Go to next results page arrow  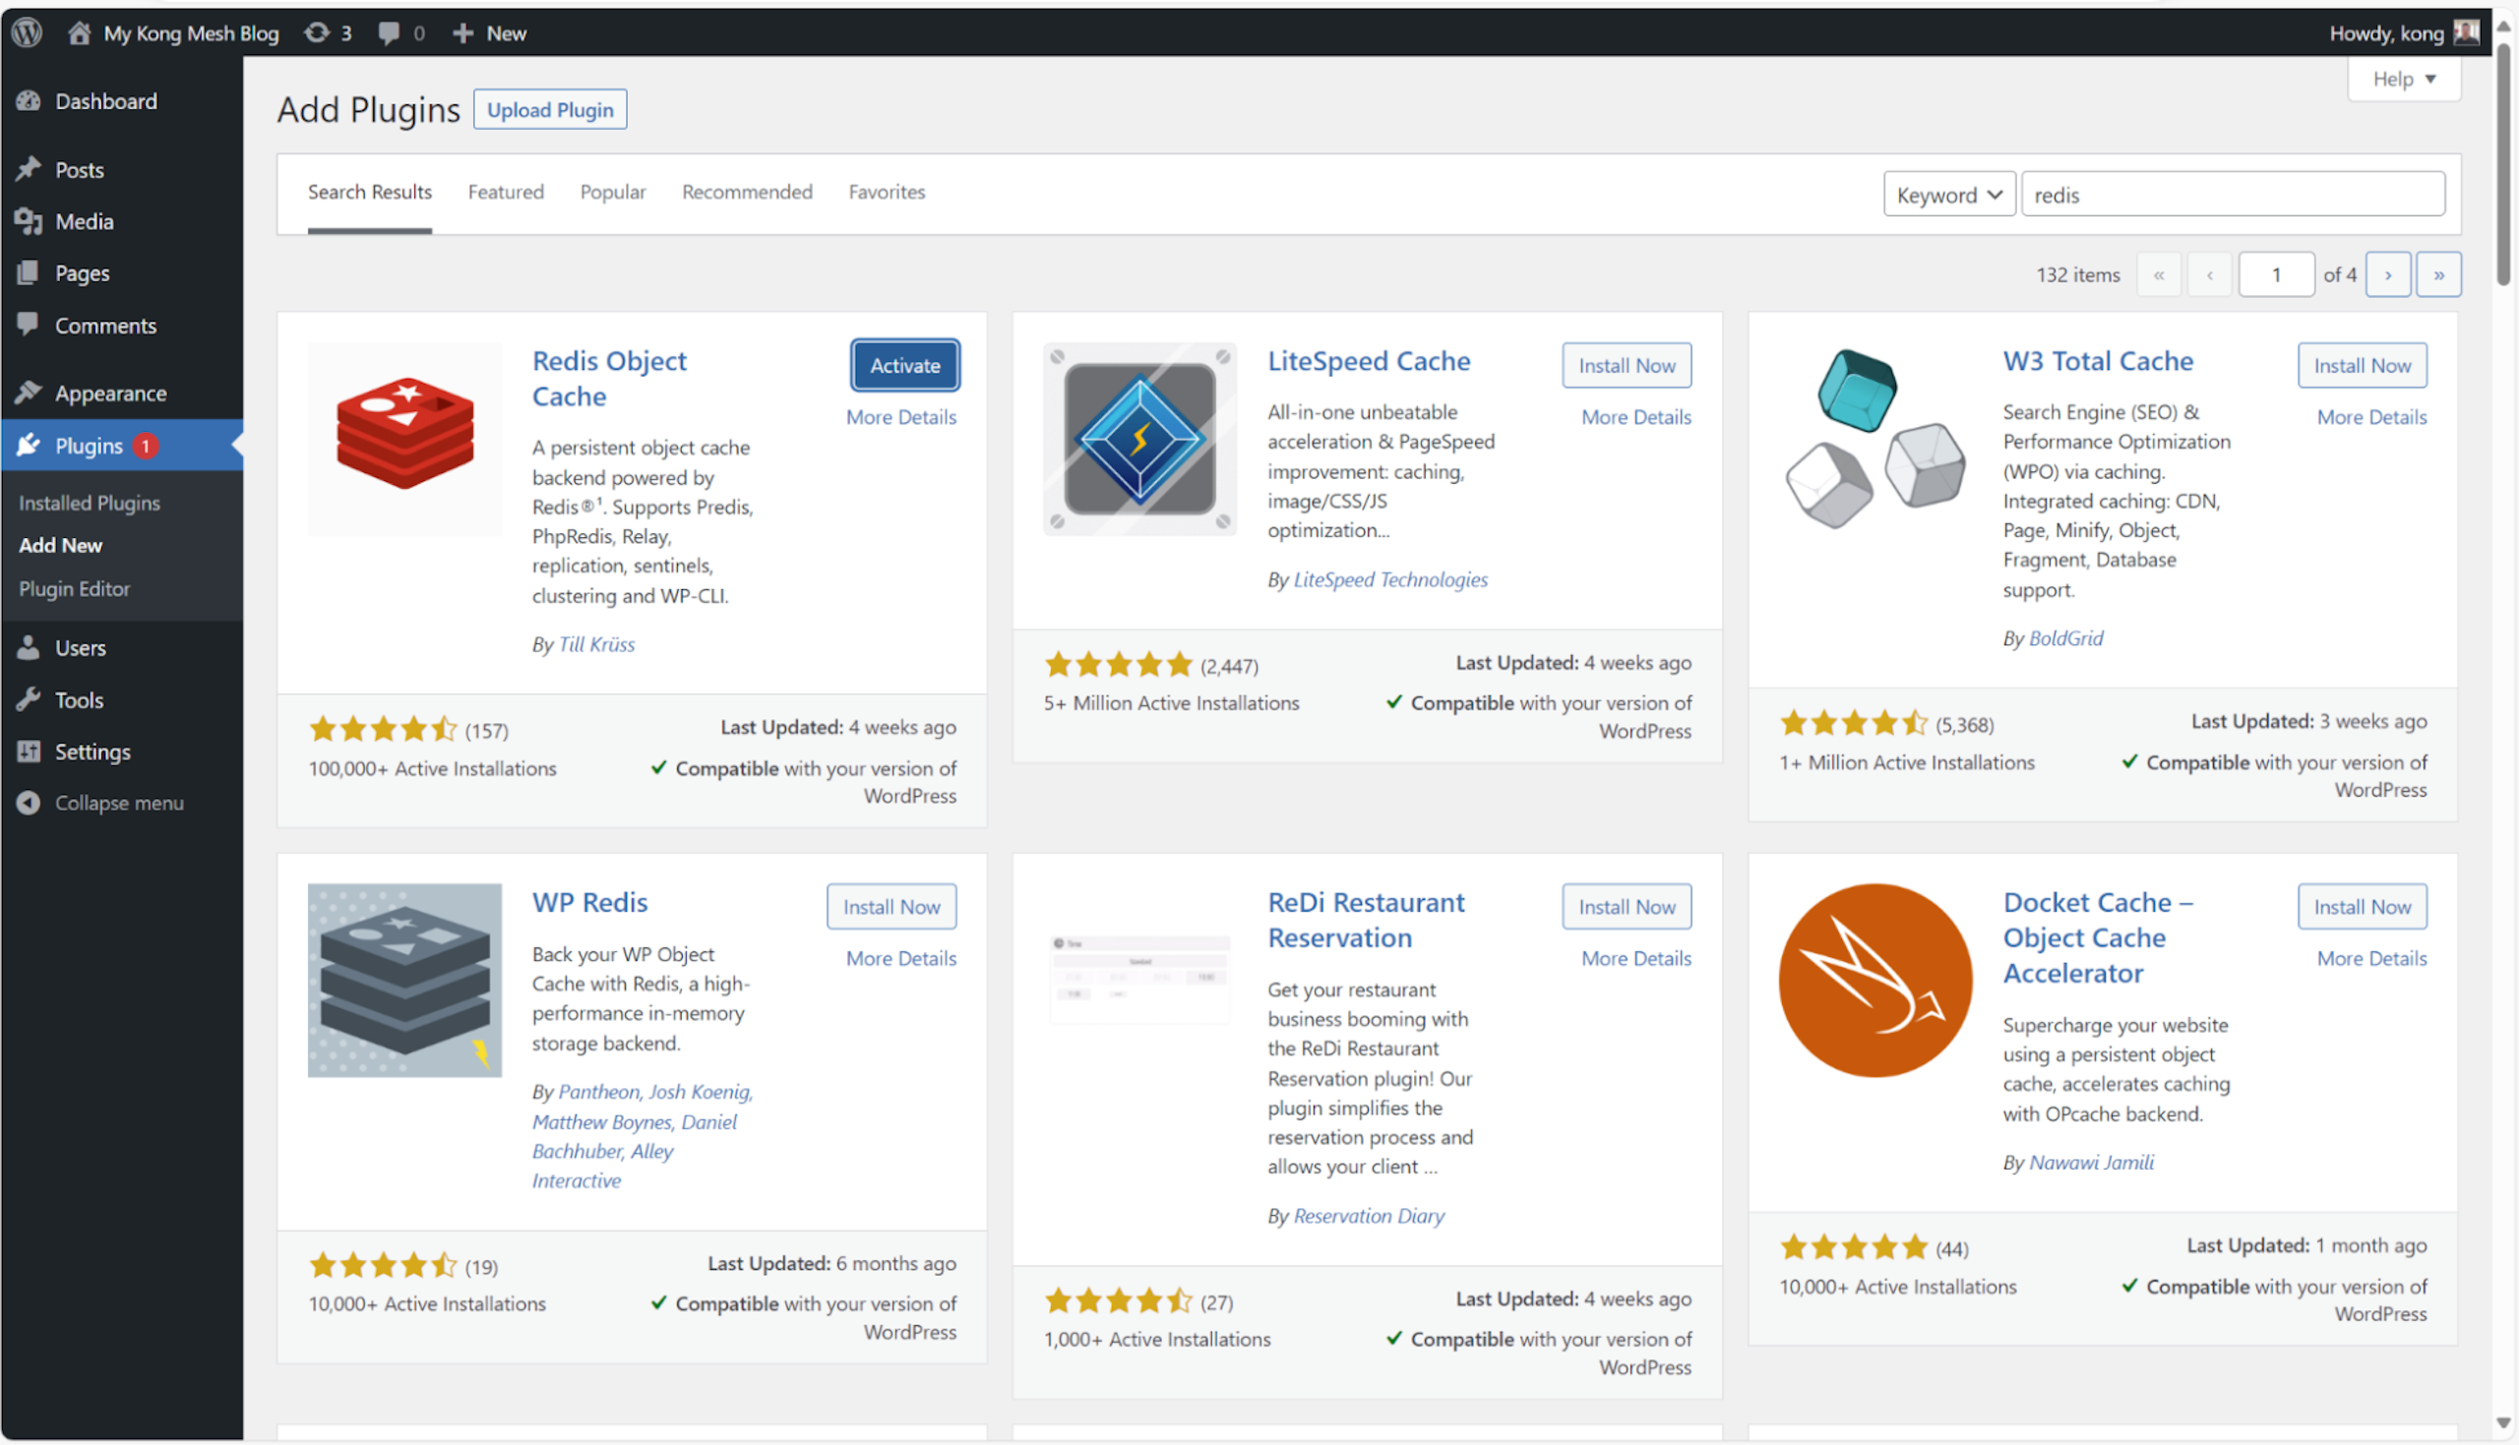click(x=2387, y=274)
